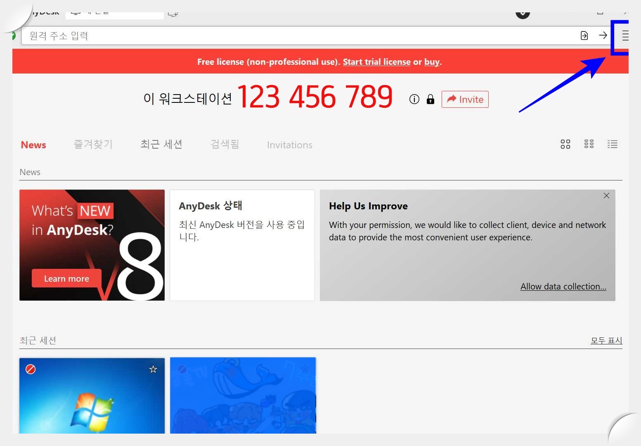The image size is (641, 446).
Task: Star the Windows 7 session as favorite
Action: click(x=153, y=369)
